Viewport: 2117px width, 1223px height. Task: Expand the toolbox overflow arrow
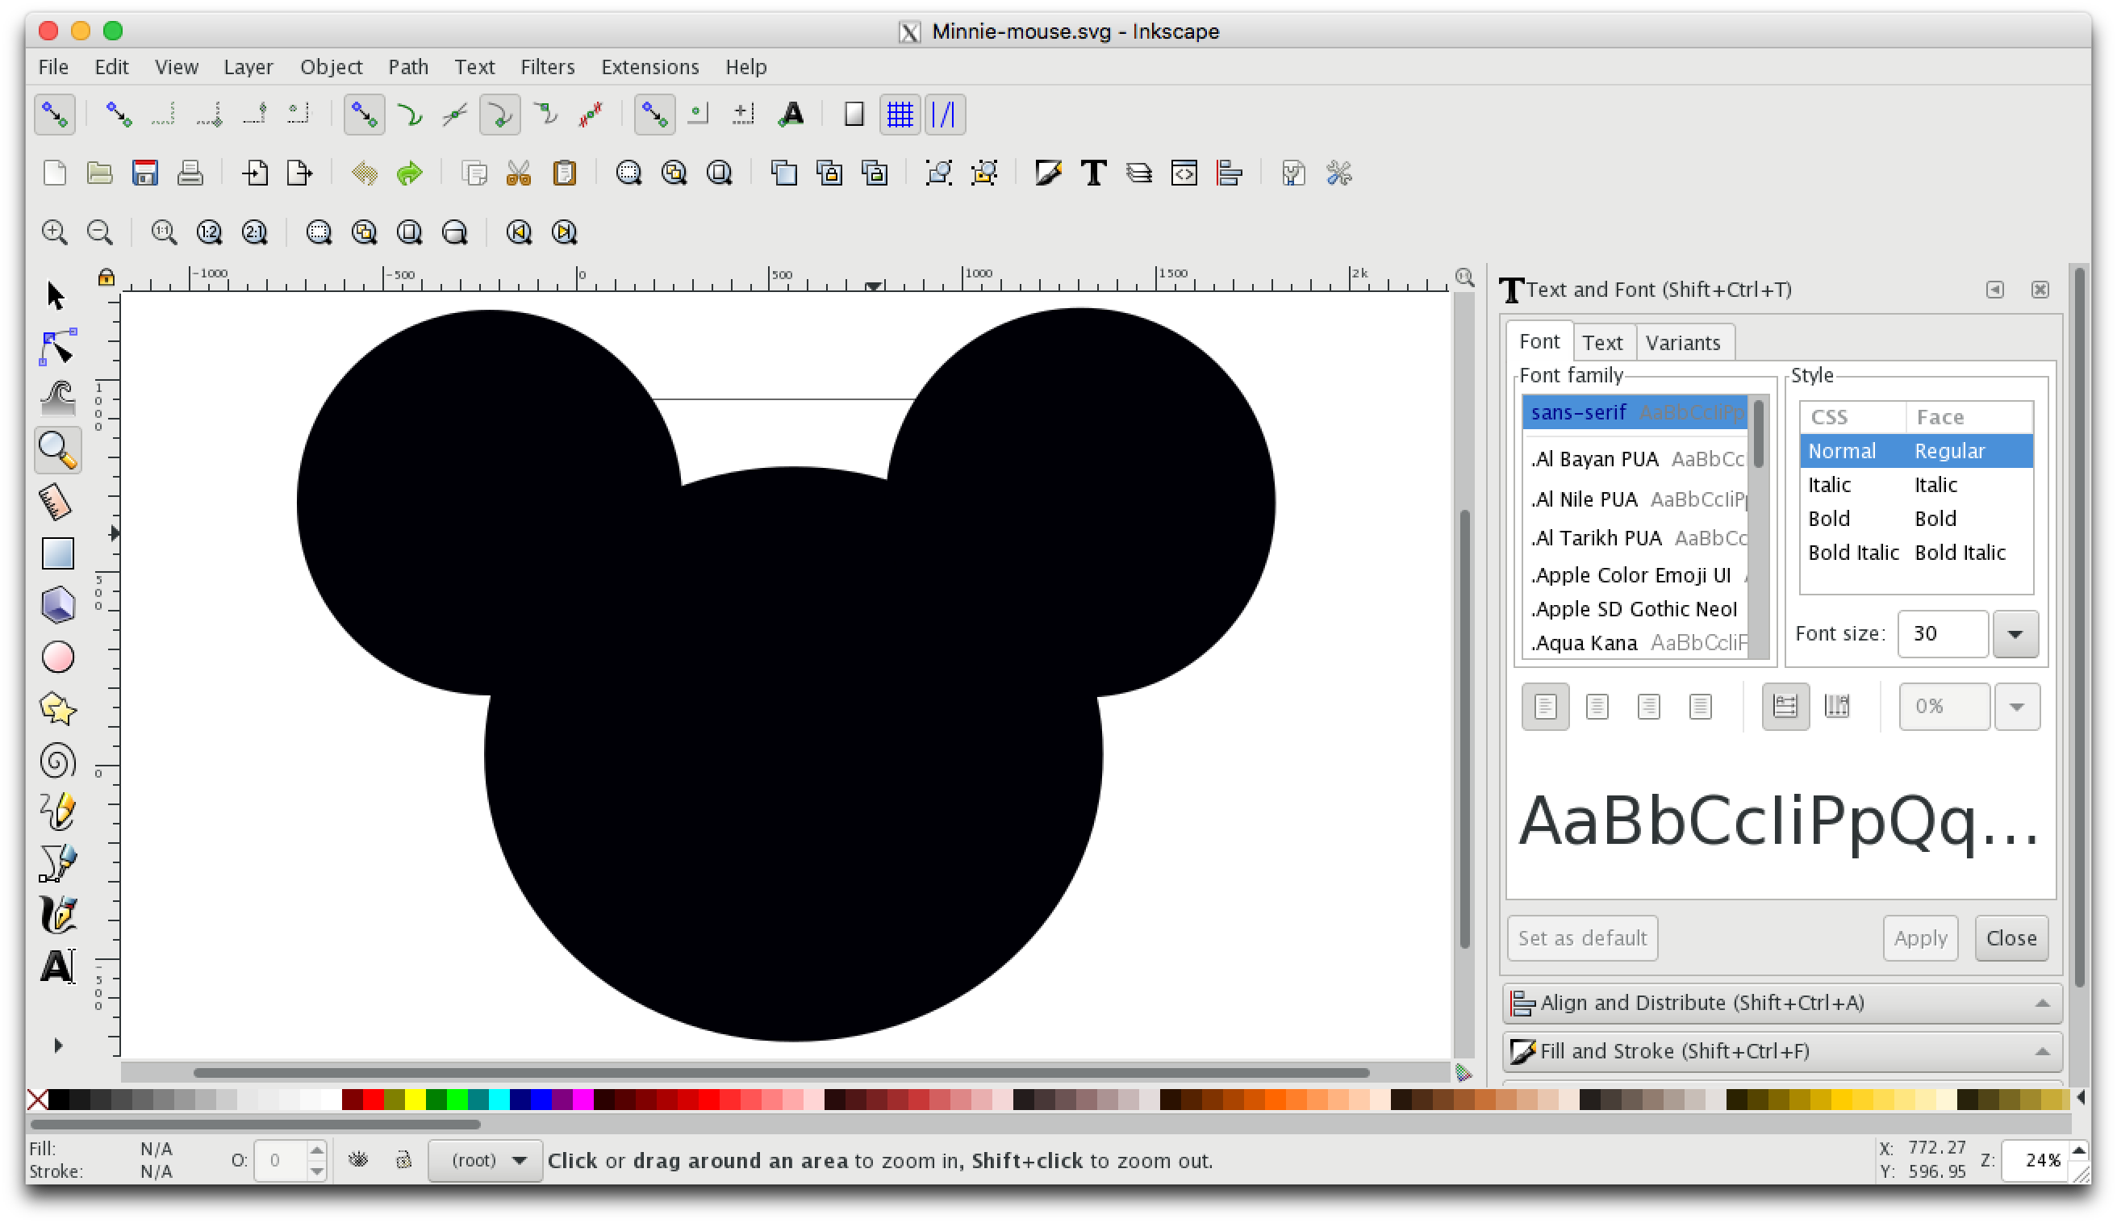(57, 1045)
